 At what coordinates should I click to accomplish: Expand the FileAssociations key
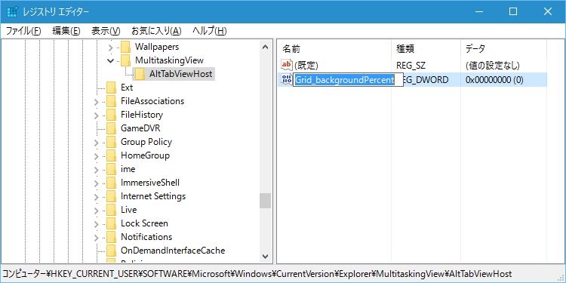96,102
